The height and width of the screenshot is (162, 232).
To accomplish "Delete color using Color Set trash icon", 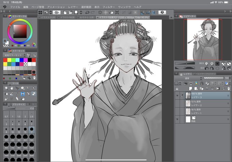I will coord(34,77).
